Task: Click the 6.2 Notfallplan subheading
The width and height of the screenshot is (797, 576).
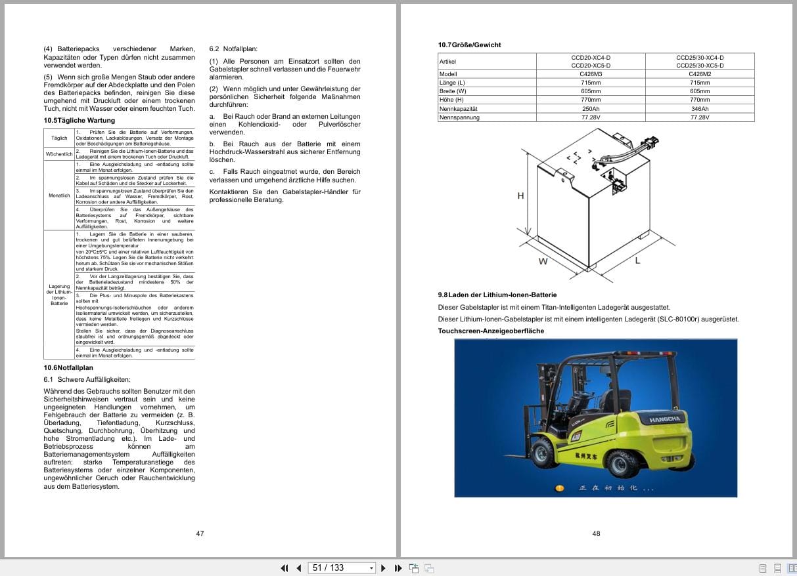Action: point(233,49)
